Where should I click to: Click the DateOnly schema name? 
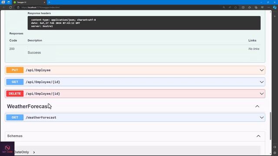click(21, 152)
